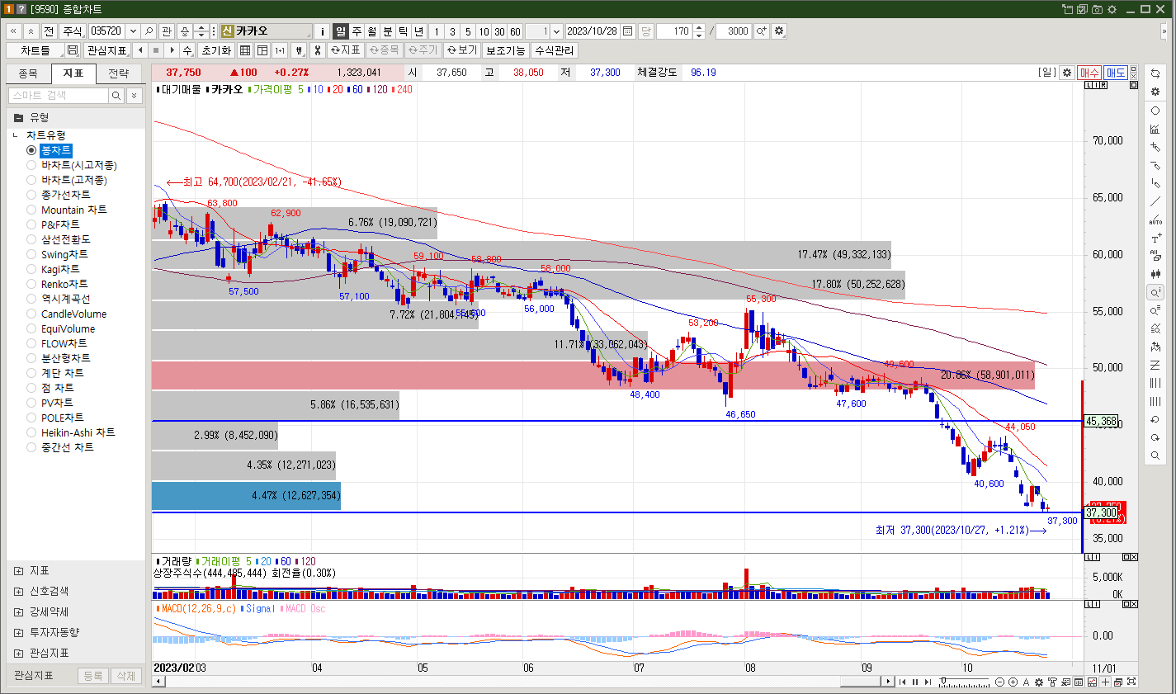Click the erase all drawings tool
This screenshot has width=1176, height=694.
tap(1155, 256)
